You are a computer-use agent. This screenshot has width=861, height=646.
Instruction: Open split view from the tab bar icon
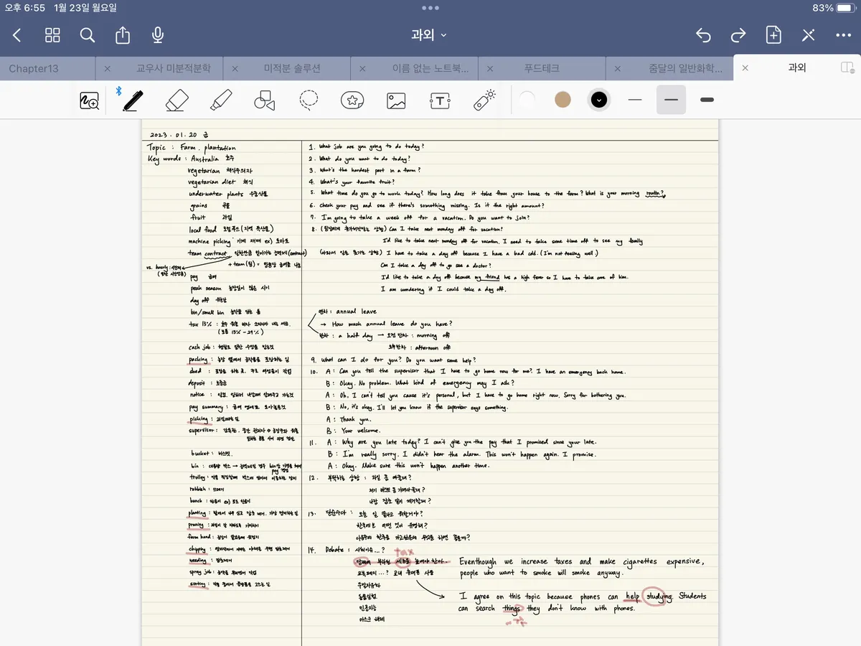pos(847,67)
